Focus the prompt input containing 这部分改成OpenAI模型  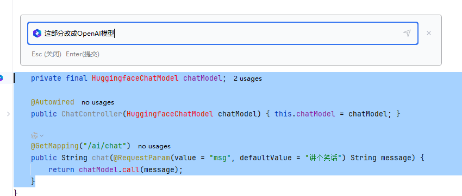pyautogui.click(x=223, y=34)
